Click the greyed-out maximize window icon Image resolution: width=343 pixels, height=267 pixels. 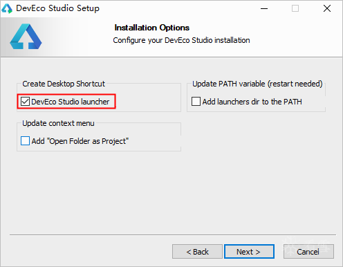(295, 8)
